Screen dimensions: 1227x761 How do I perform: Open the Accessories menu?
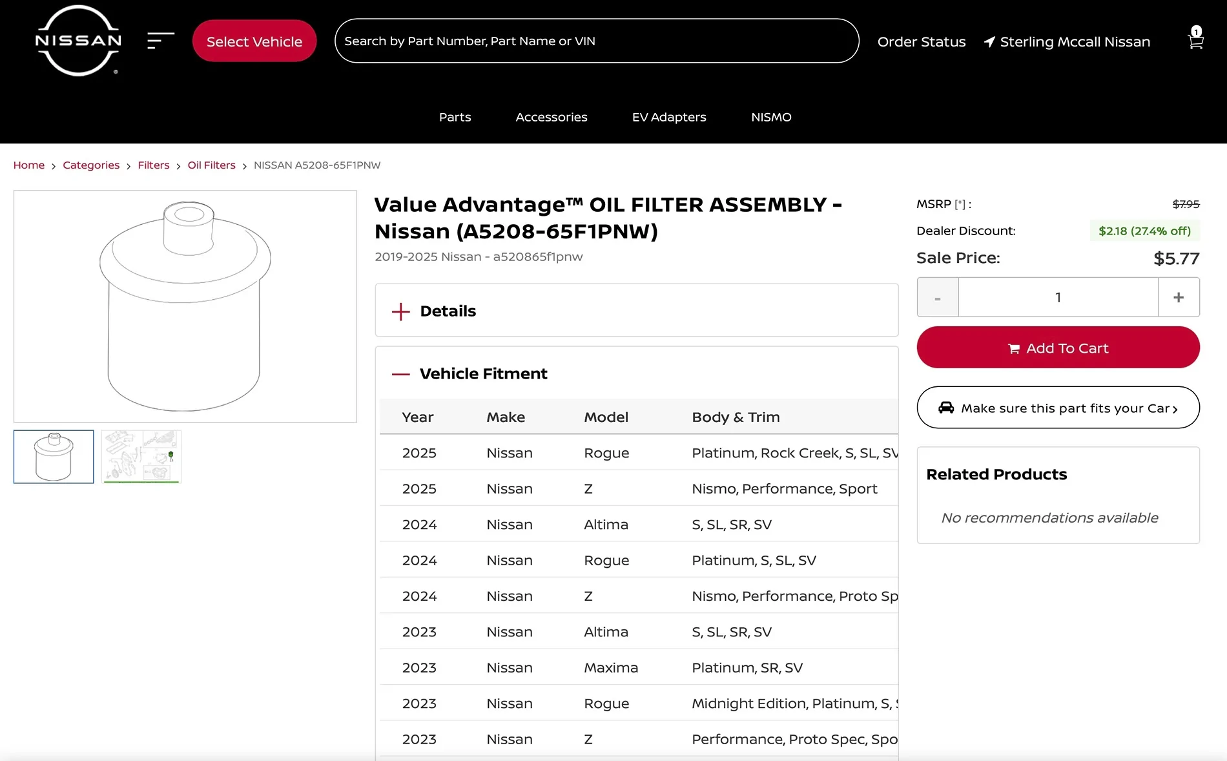(552, 117)
